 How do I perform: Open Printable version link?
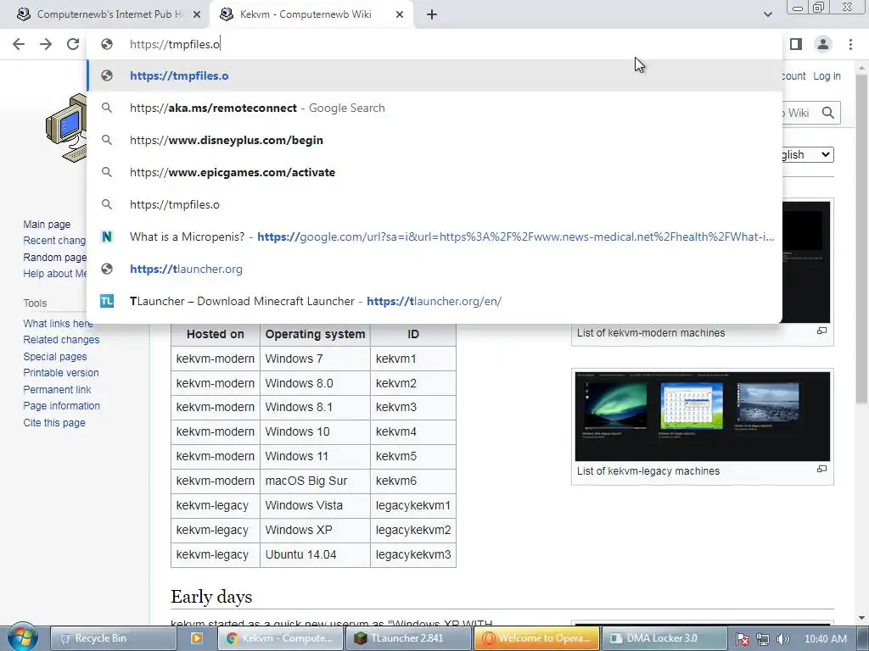(x=61, y=373)
